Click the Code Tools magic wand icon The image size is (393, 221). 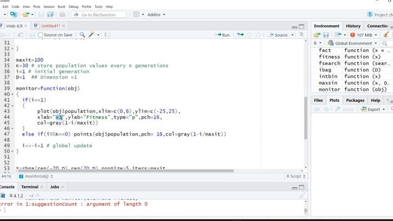point(91,34)
